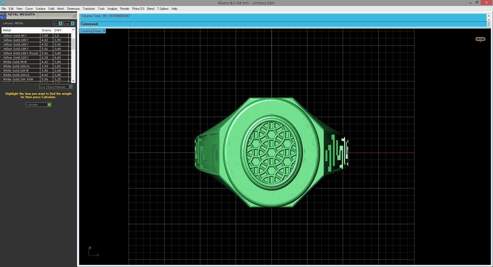Click the green signet ring model

point(271,152)
